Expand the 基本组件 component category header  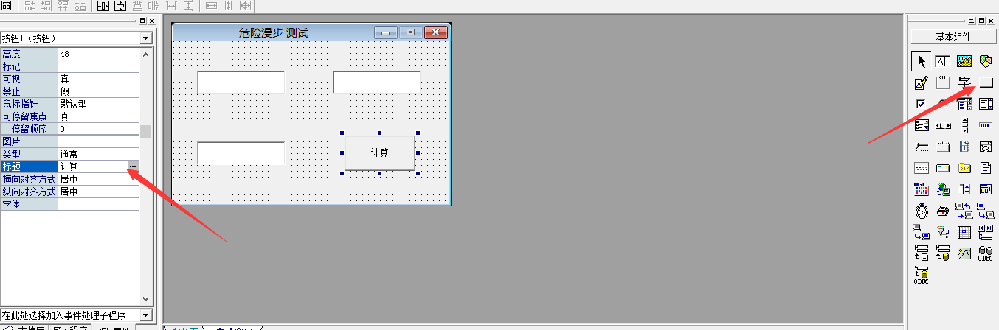tap(953, 37)
